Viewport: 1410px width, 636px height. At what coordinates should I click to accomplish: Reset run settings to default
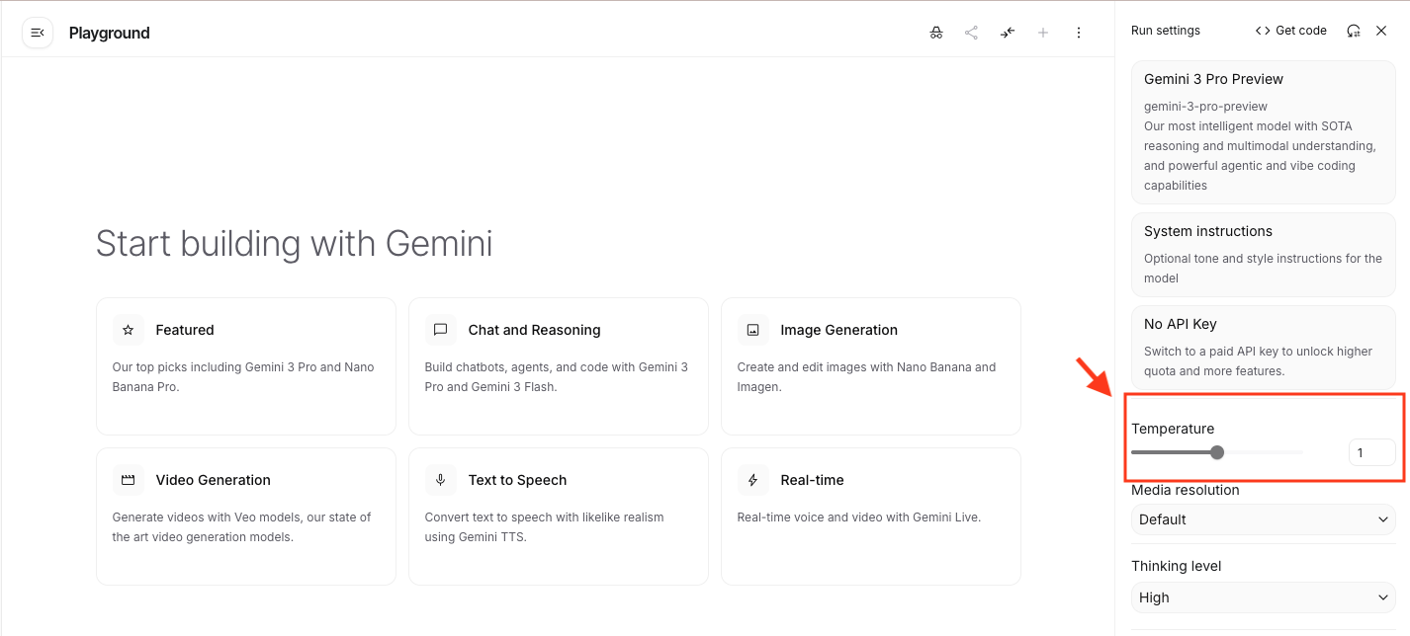(1353, 31)
